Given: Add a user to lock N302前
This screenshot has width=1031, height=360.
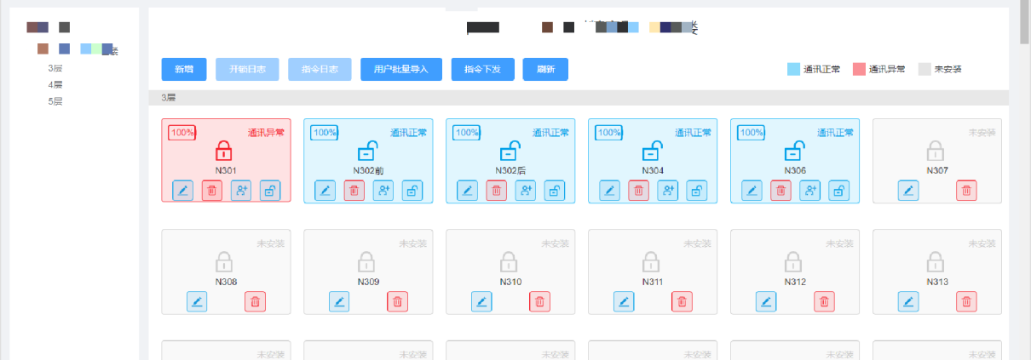Looking at the screenshot, I should [x=383, y=191].
